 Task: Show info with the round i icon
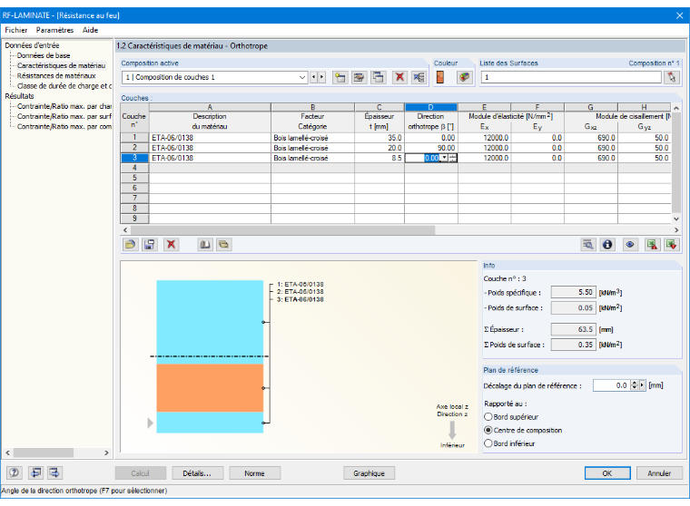607,245
